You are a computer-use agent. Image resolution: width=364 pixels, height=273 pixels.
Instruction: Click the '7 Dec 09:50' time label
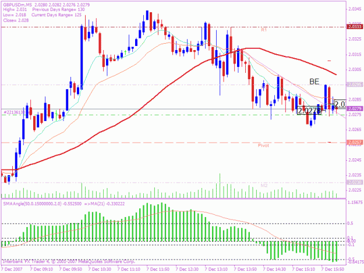coord(70,270)
